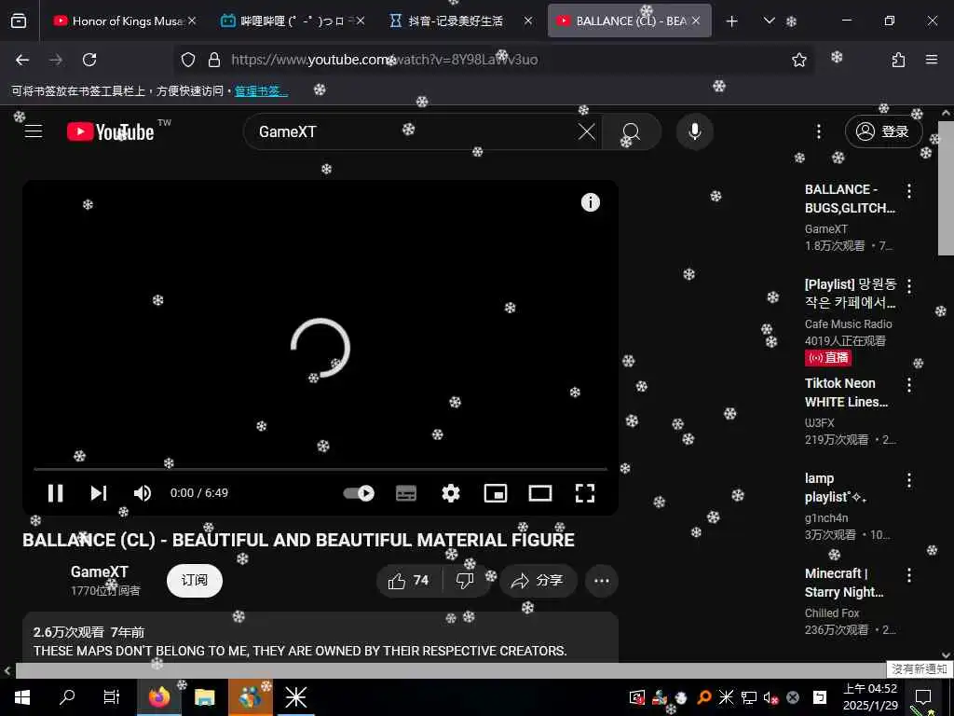
Task: Dislike the video
Action: 465,580
